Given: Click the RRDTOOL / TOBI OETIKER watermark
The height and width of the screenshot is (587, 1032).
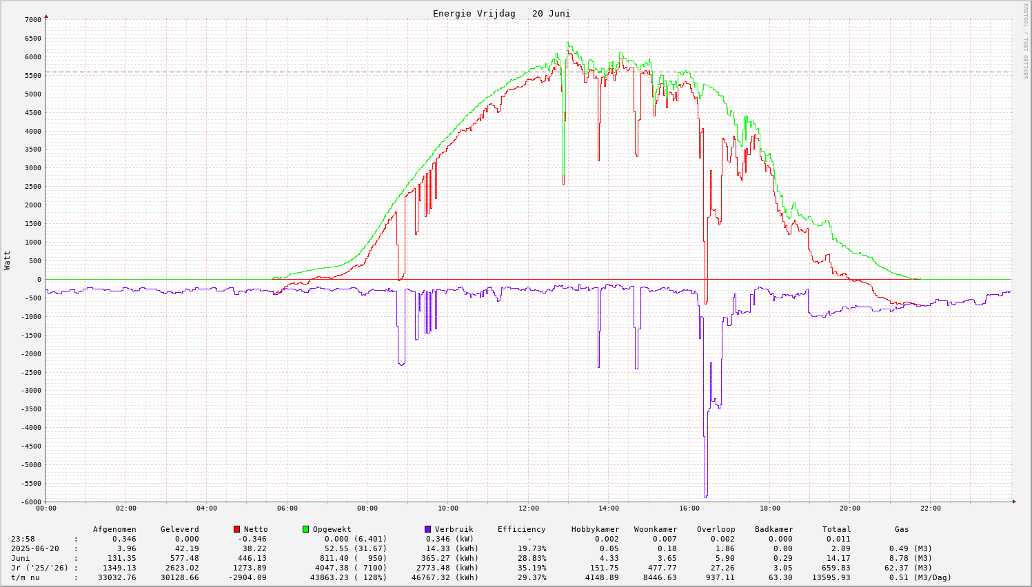Looking at the screenshot, I should coord(1025,41).
